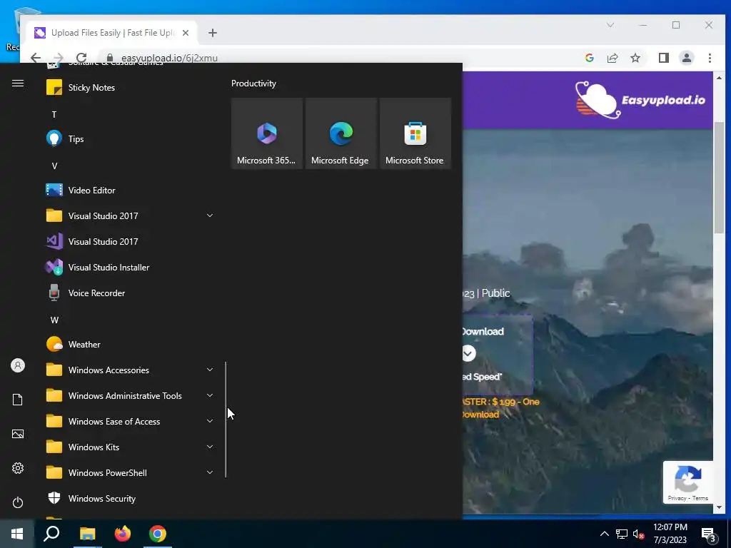Jump to letter T in app list

pyautogui.click(x=54, y=115)
